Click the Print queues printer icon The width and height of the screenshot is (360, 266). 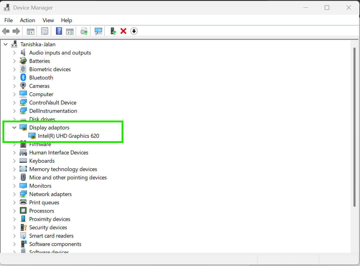tap(23, 202)
